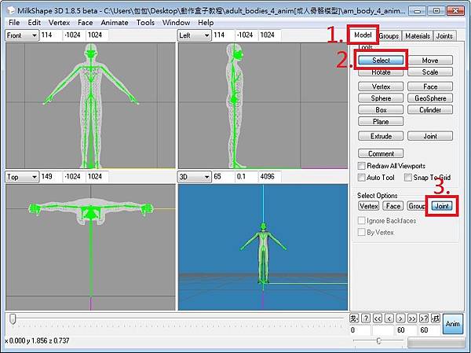Click the animation timeline slider handle
This screenshot has height=353, width=471.
point(13,319)
